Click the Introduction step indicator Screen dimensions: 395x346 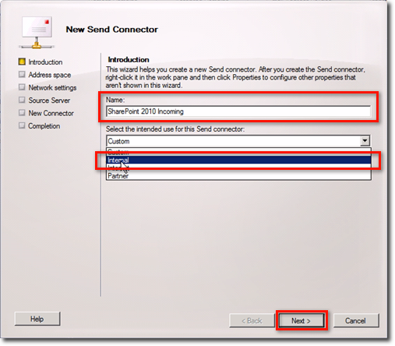tap(22, 62)
